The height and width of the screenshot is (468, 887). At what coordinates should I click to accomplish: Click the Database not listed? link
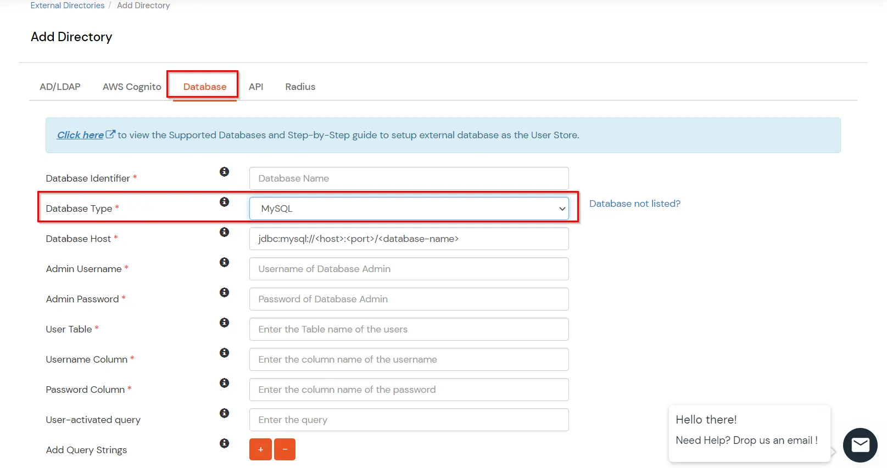635,204
